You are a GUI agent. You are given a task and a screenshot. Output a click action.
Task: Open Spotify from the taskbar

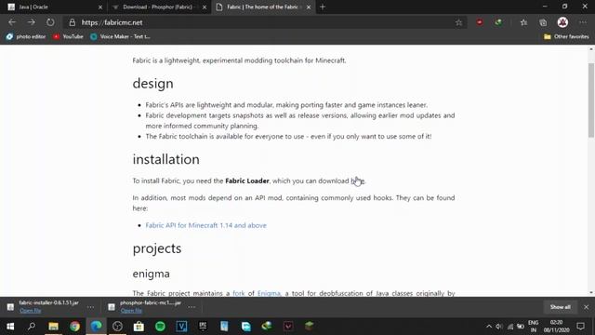click(x=160, y=326)
